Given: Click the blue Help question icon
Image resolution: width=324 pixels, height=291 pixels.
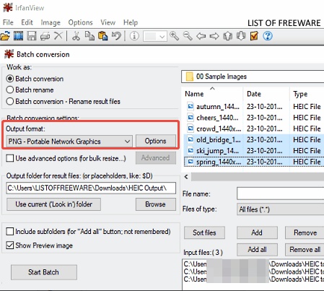Looking at the screenshot, I should 268,36.
